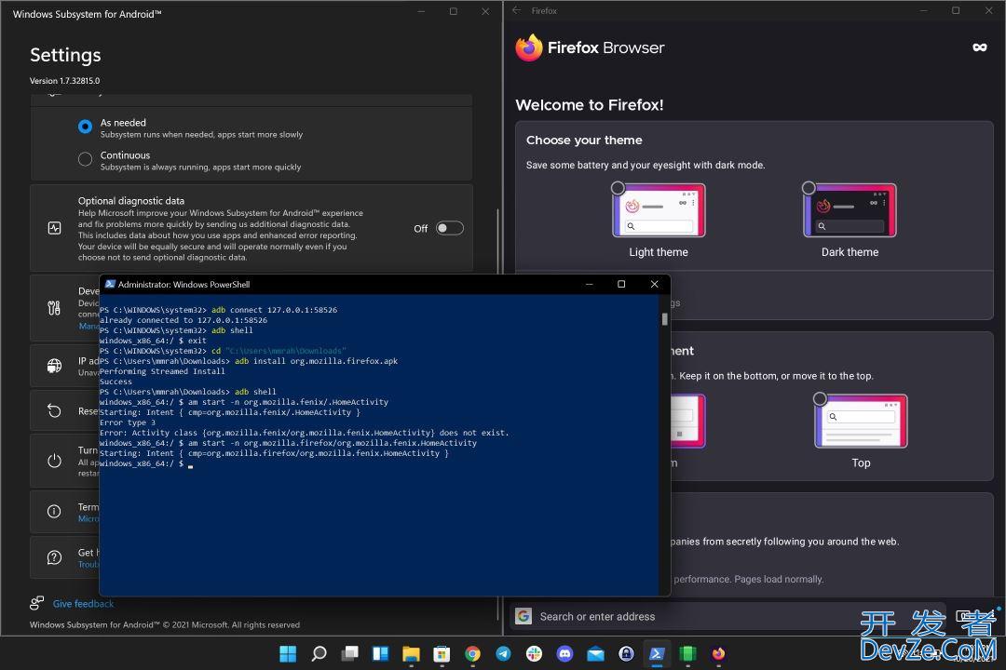Switch to Firefox in taskbar
The height and width of the screenshot is (670, 1006).
point(718,653)
